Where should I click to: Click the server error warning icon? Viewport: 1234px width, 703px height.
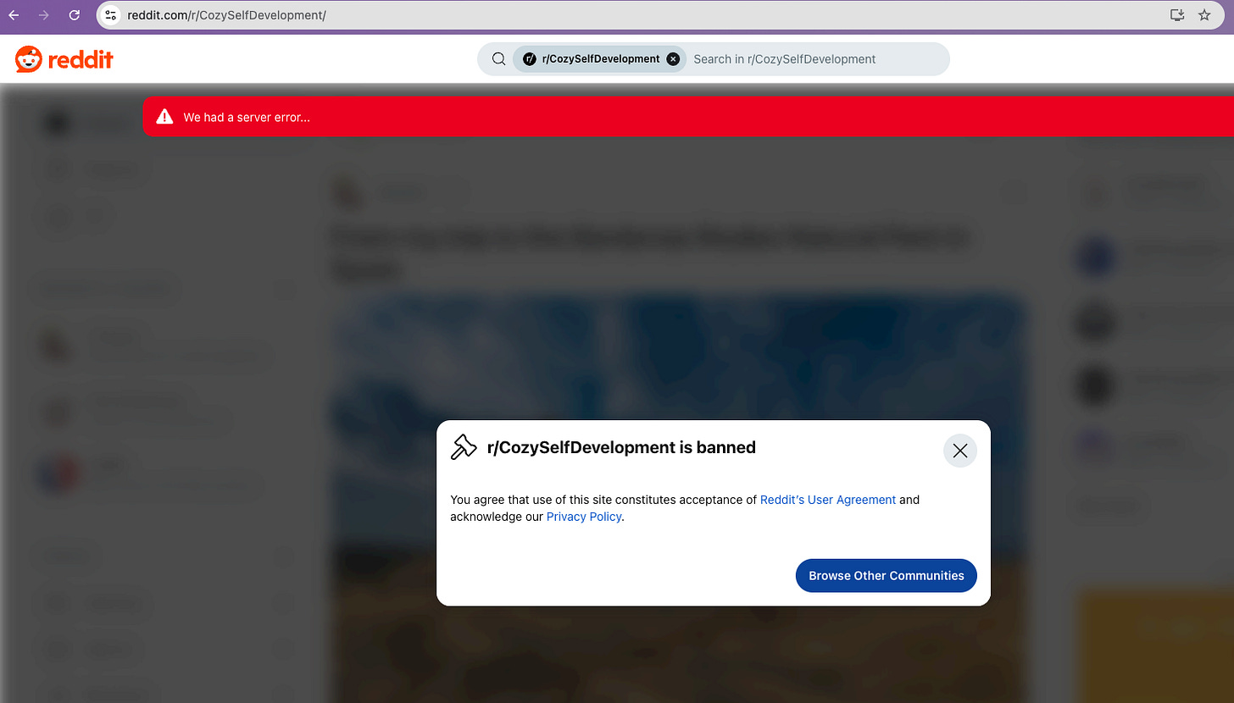(x=165, y=117)
